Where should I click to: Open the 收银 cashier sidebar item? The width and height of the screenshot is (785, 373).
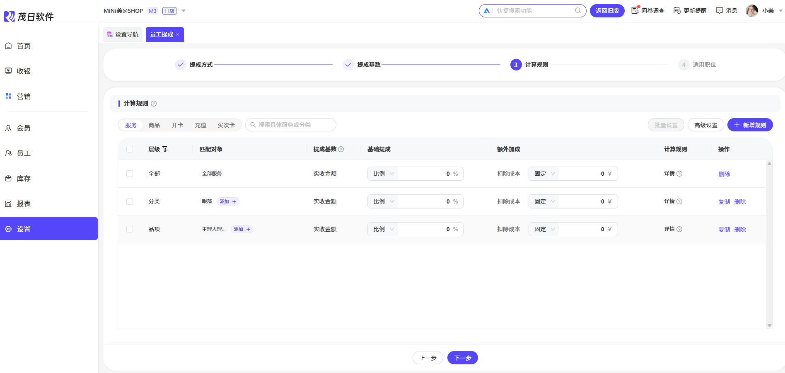click(x=49, y=71)
